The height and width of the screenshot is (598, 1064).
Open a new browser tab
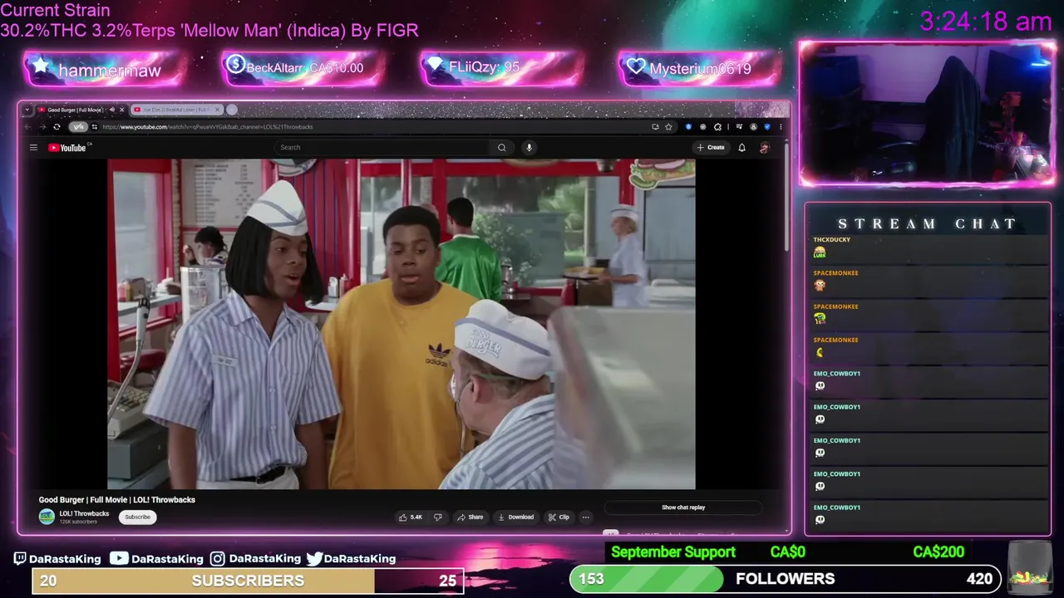[231, 110]
